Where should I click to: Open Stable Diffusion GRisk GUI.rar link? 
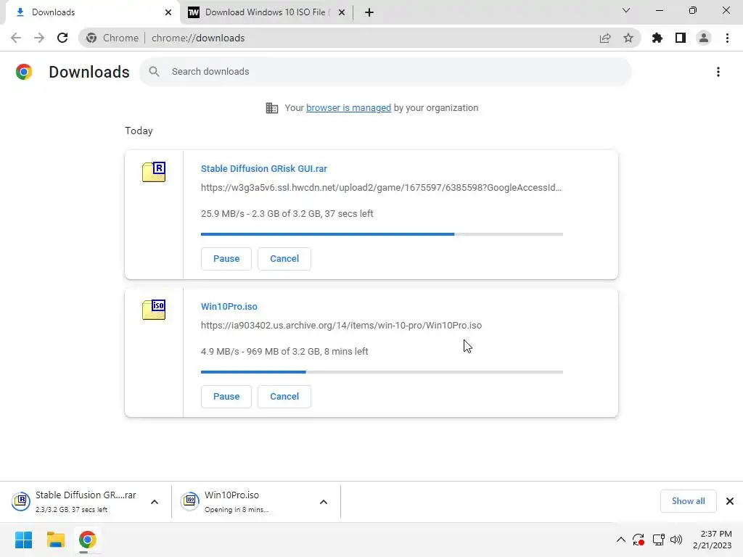coord(264,168)
